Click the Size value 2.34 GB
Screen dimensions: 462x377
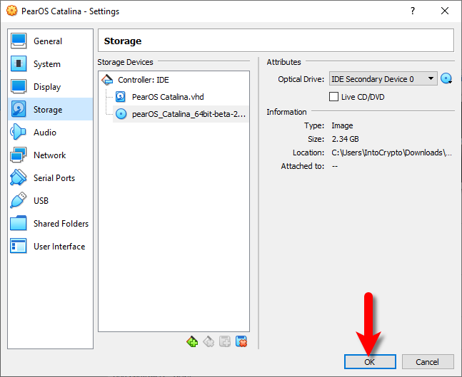point(346,139)
